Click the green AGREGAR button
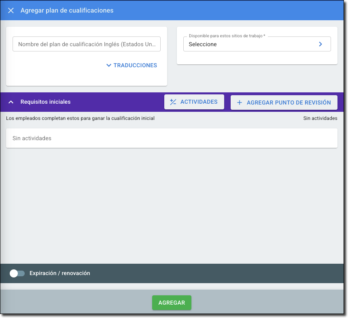The height and width of the screenshot is (318, 348). (172, 303)
